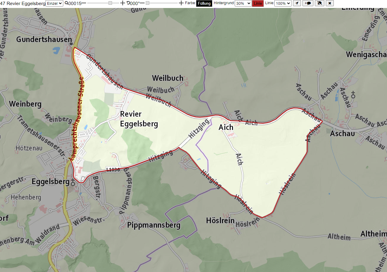This screenshot has height=272, width=387.
Task: Click the location arrow icon button
Action: pos(297,3)
